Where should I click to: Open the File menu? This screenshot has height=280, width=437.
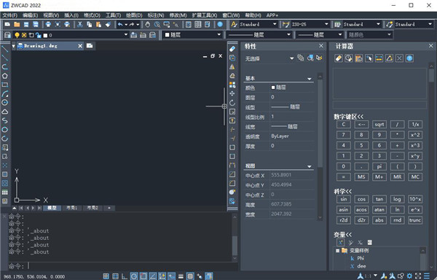9,15
